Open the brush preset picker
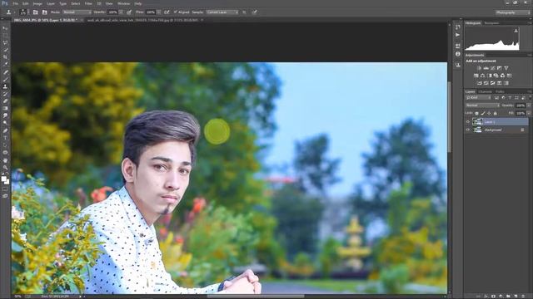 click(x=23, y=12)
